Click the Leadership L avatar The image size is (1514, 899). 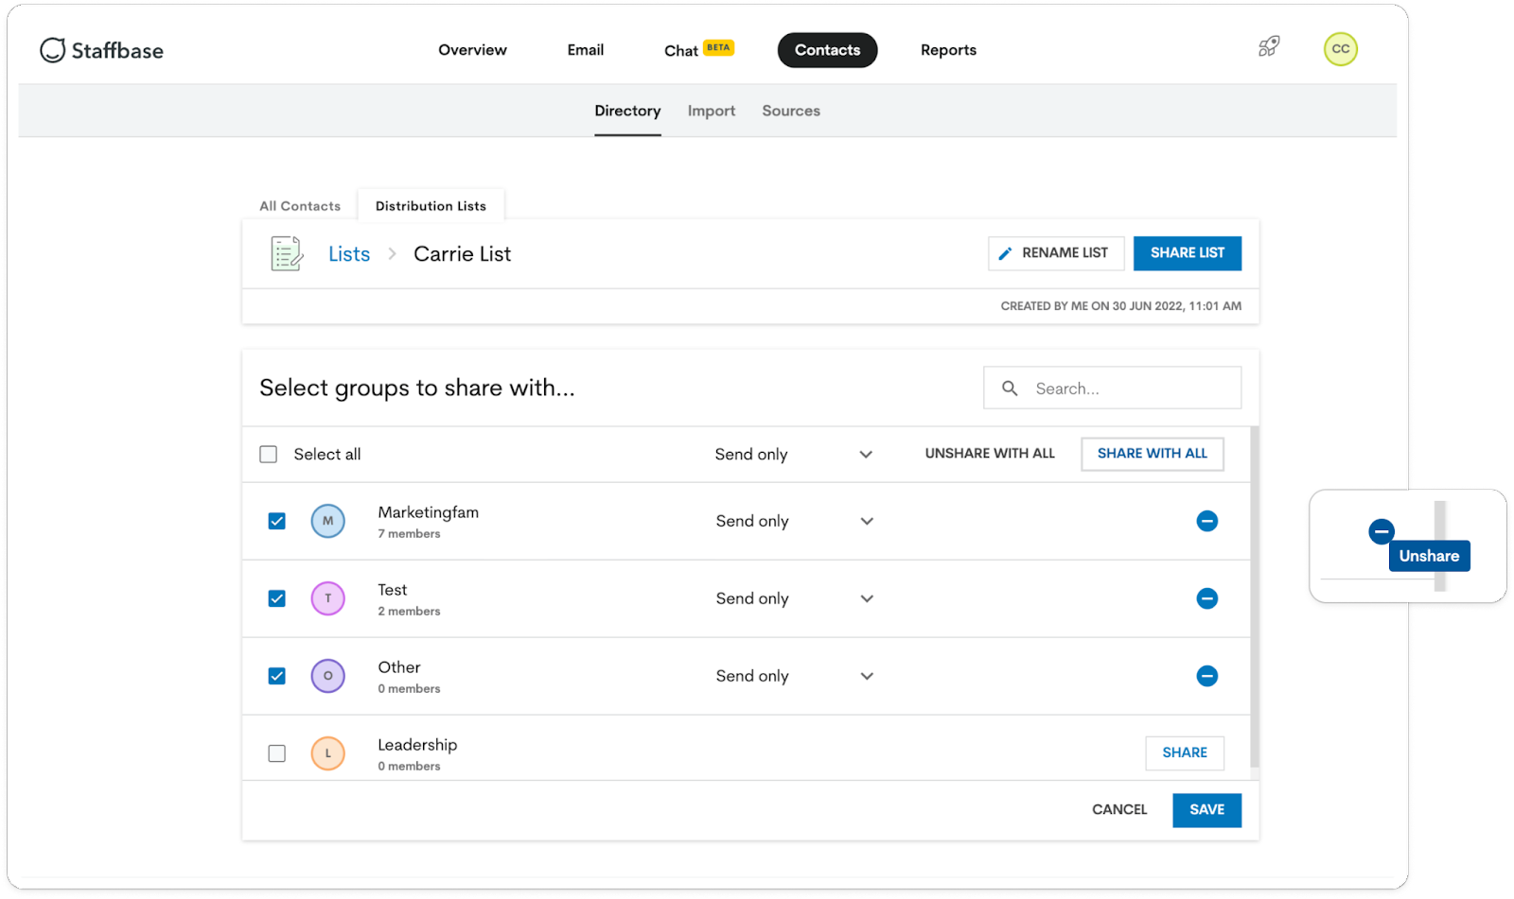point(328,753)
